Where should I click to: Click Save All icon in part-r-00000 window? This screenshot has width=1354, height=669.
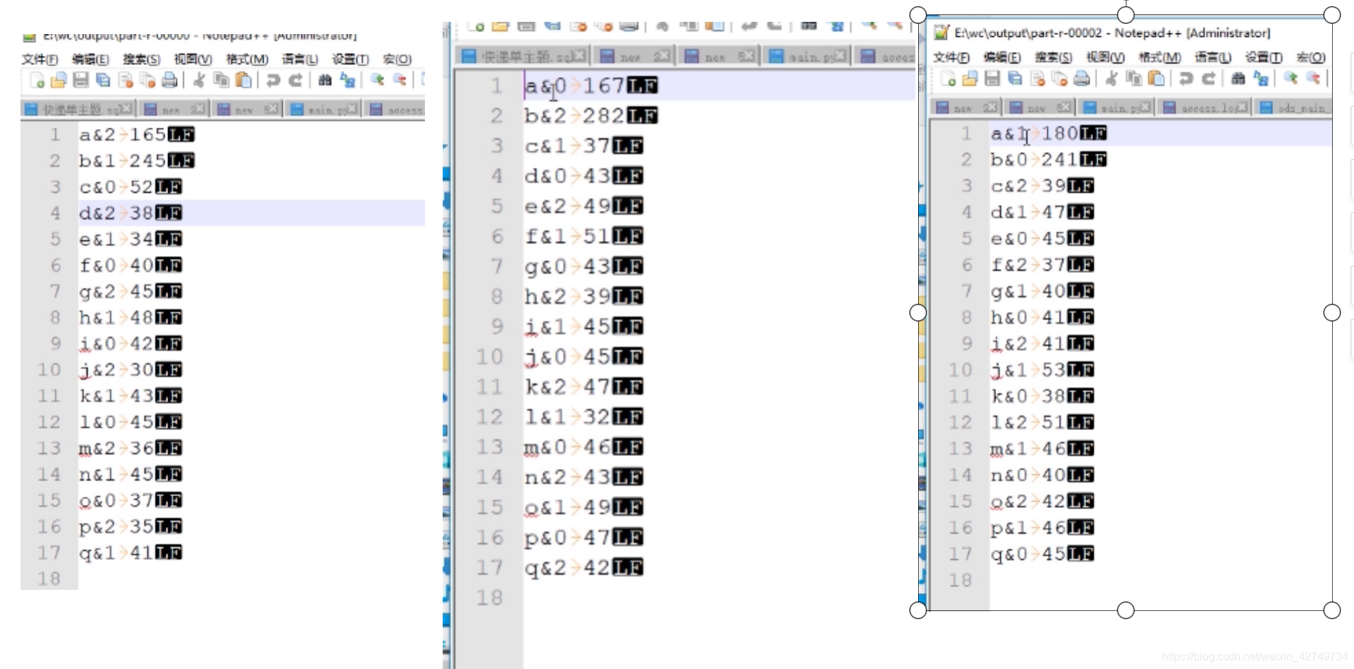click(x=103, y=81)
